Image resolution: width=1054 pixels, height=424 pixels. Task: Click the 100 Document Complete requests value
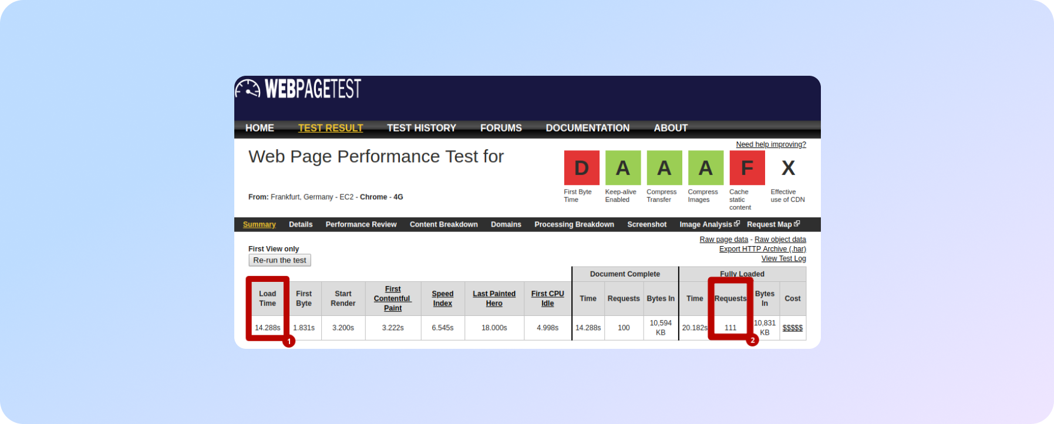[624, 328]
